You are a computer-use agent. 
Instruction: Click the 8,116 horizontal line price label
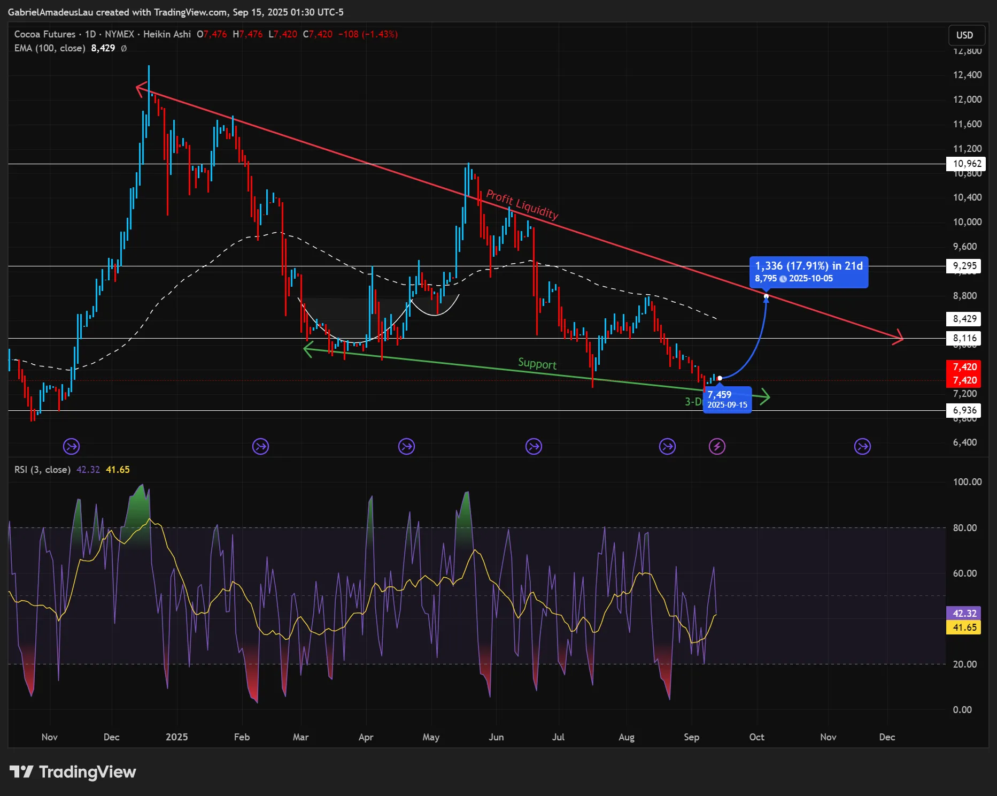pyautogui.click(x=965, y=338)
